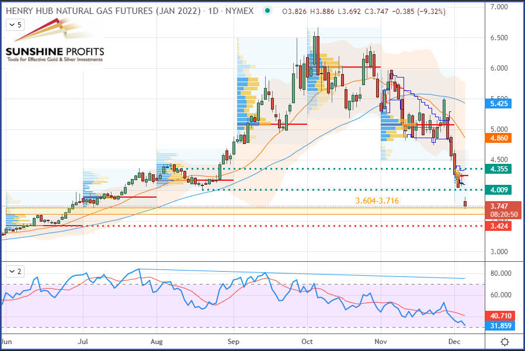
Task: Click the 6.500 price scale value
Action: pos(499,38)
